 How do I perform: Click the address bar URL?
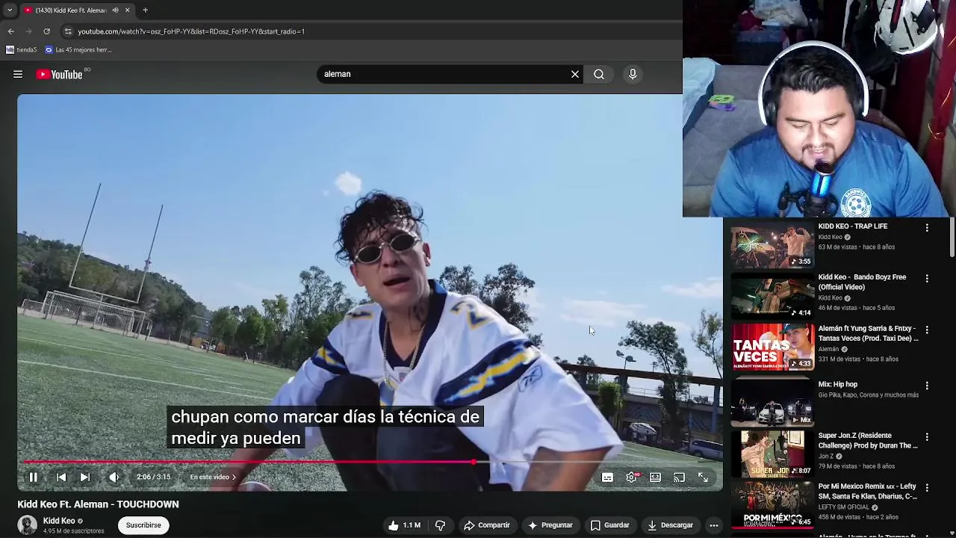[191, 31]
